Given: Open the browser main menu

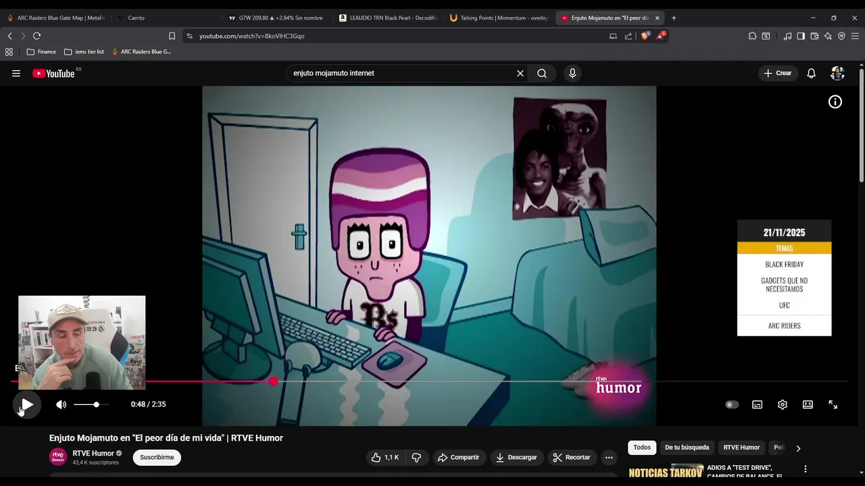Looking at the screenshot, I should pos(855,36).
